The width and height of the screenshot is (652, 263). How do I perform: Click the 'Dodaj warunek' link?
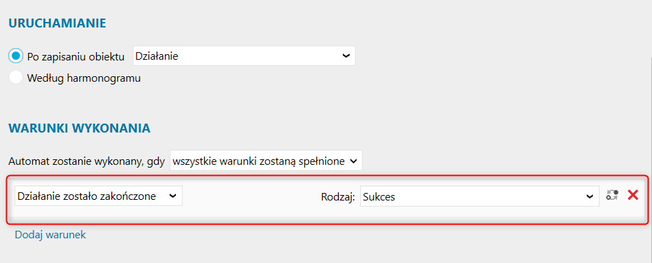(x=50, y=235)
